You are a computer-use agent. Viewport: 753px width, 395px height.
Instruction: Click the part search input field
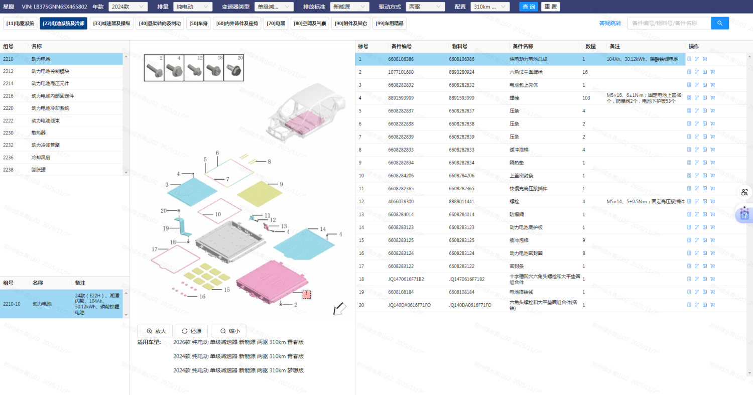pos(669,23)
